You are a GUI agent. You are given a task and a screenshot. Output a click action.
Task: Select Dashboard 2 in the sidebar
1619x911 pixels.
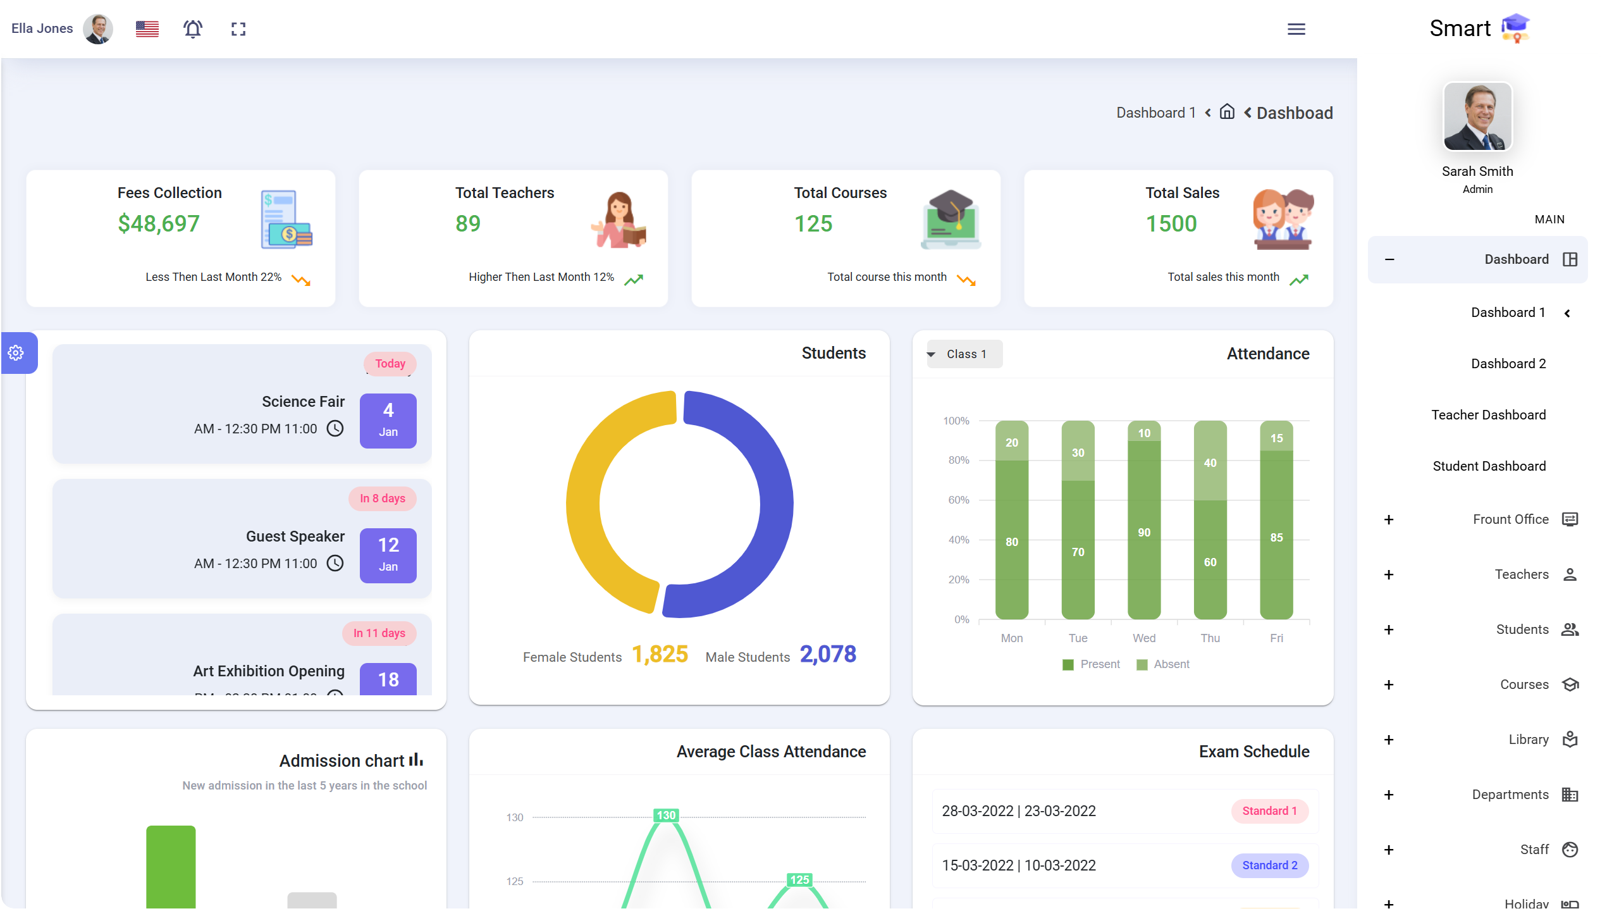pyautogui.click(x=1508, y=363)
